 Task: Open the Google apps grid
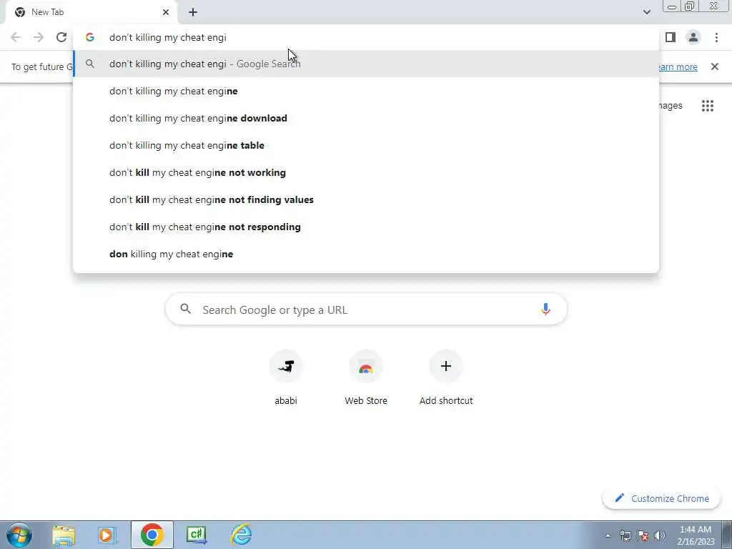[x=707, y=106]
